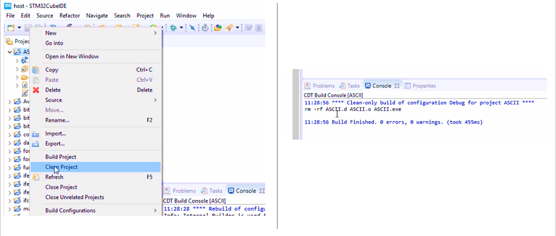Image resolution: width=556 pixels, height=236 pixels.
Task: Click the 'Build Finished. 0 errors' console line
Action: coord(394,122)
